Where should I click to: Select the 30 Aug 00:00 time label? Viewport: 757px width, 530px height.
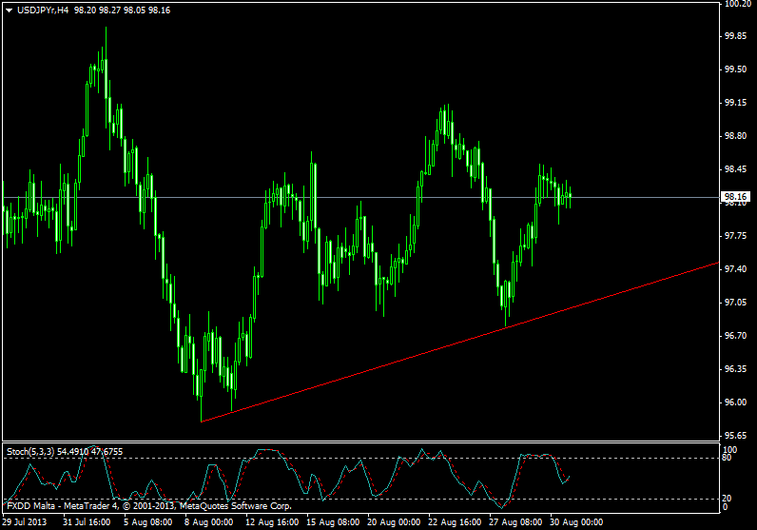pyautogui.click(x=576, y=522)
